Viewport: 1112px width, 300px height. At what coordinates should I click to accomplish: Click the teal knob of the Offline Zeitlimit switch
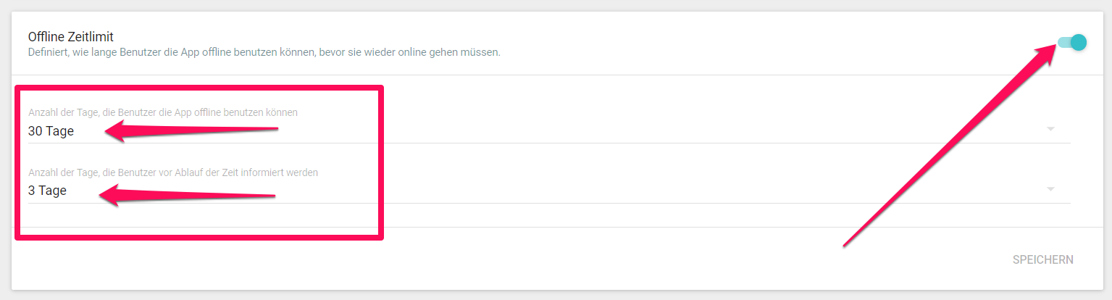1079,42
